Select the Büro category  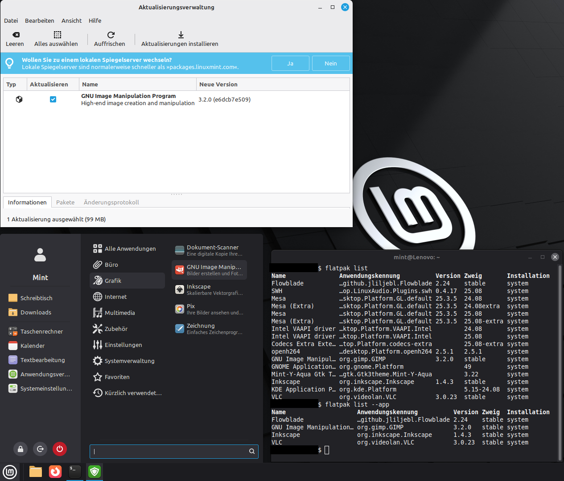(x=127, y=265)
